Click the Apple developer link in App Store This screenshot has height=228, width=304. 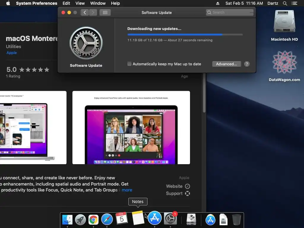pyautogui.click(x=12, y=53)
